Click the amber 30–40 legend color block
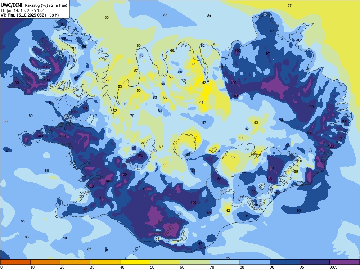 [105, 262]
